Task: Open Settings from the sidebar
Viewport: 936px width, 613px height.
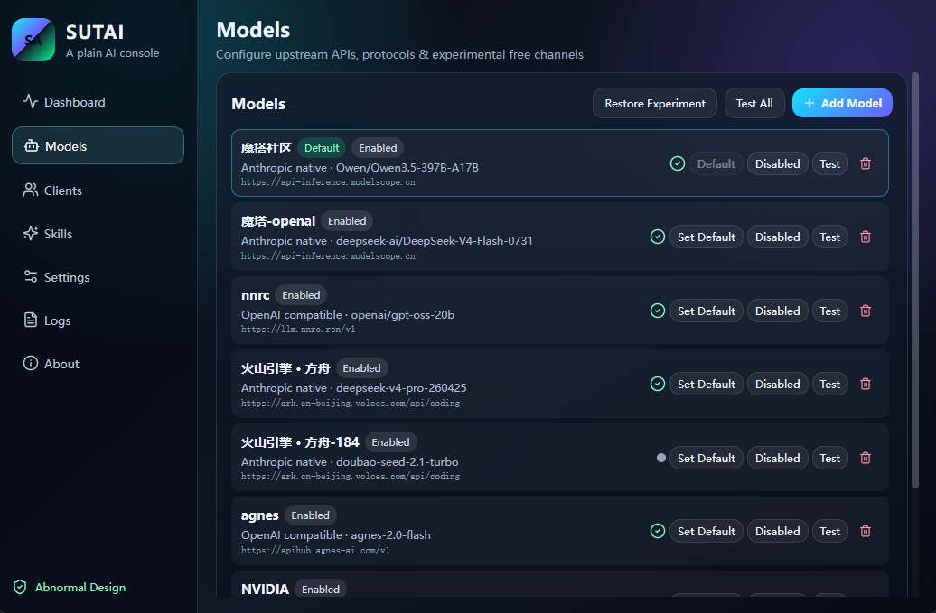Action: coord(98,277)
